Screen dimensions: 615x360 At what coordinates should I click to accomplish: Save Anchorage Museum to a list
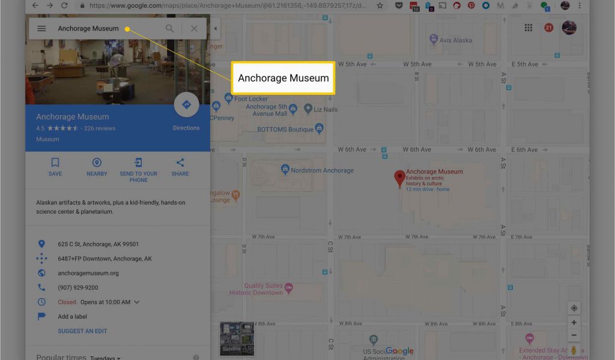point(55,167)
